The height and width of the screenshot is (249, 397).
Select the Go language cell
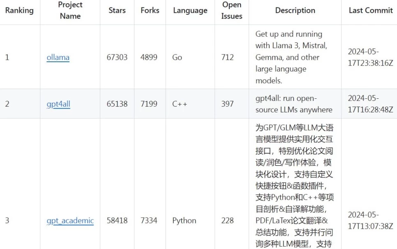pos(177,57)
